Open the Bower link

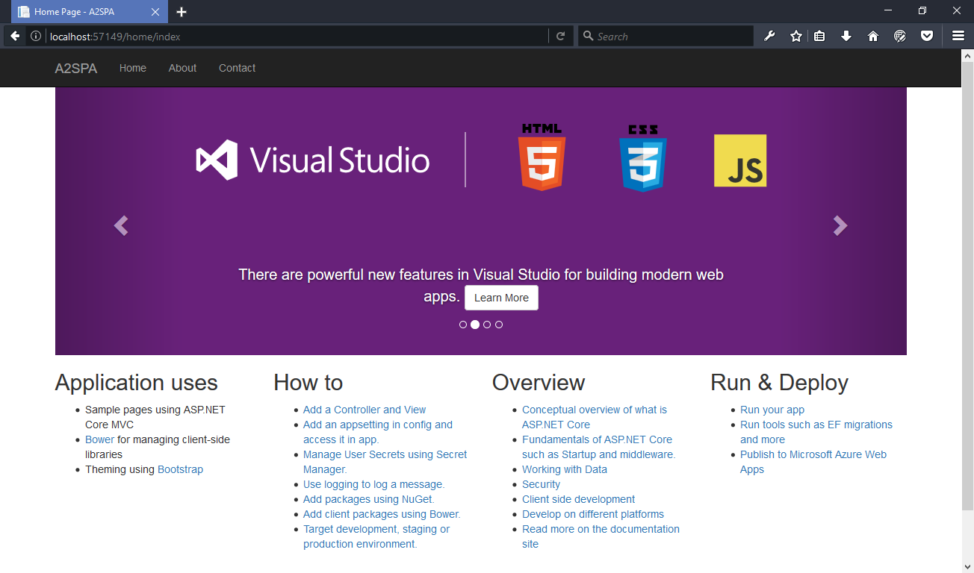click(x=100, y=439)
